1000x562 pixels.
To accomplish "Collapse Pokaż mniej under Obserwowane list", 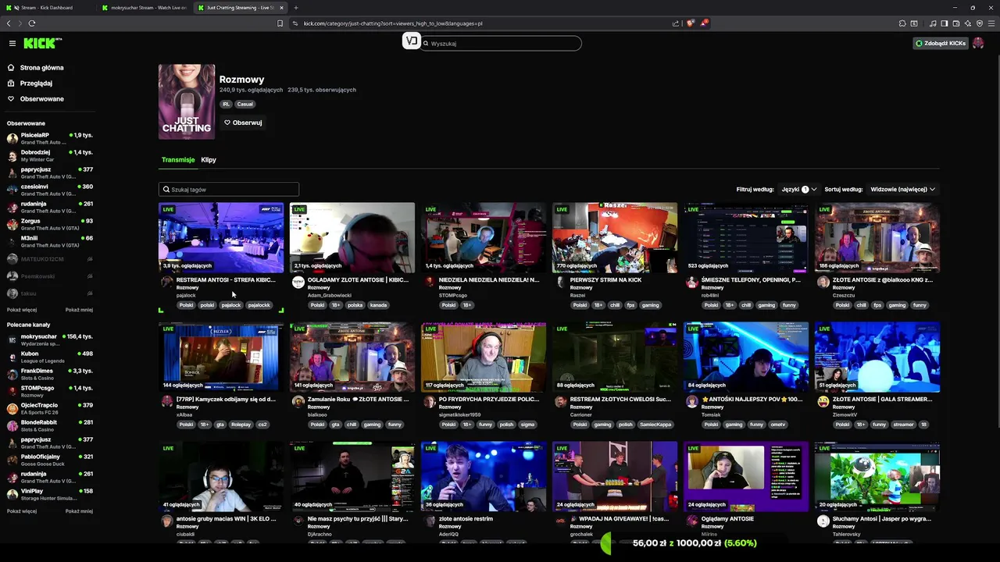I will point(79,310).
